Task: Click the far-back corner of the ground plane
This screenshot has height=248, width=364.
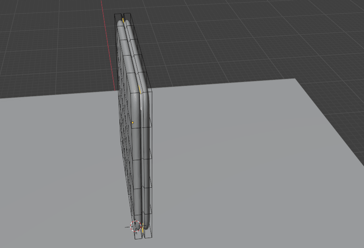Action: click(295, 79)
